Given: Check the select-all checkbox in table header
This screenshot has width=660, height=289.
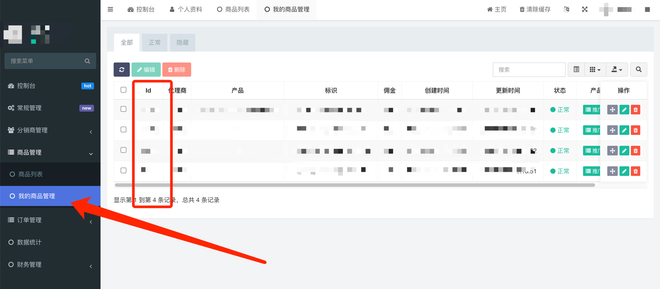Looking at the screenshot, I should (x=124, y=90).
